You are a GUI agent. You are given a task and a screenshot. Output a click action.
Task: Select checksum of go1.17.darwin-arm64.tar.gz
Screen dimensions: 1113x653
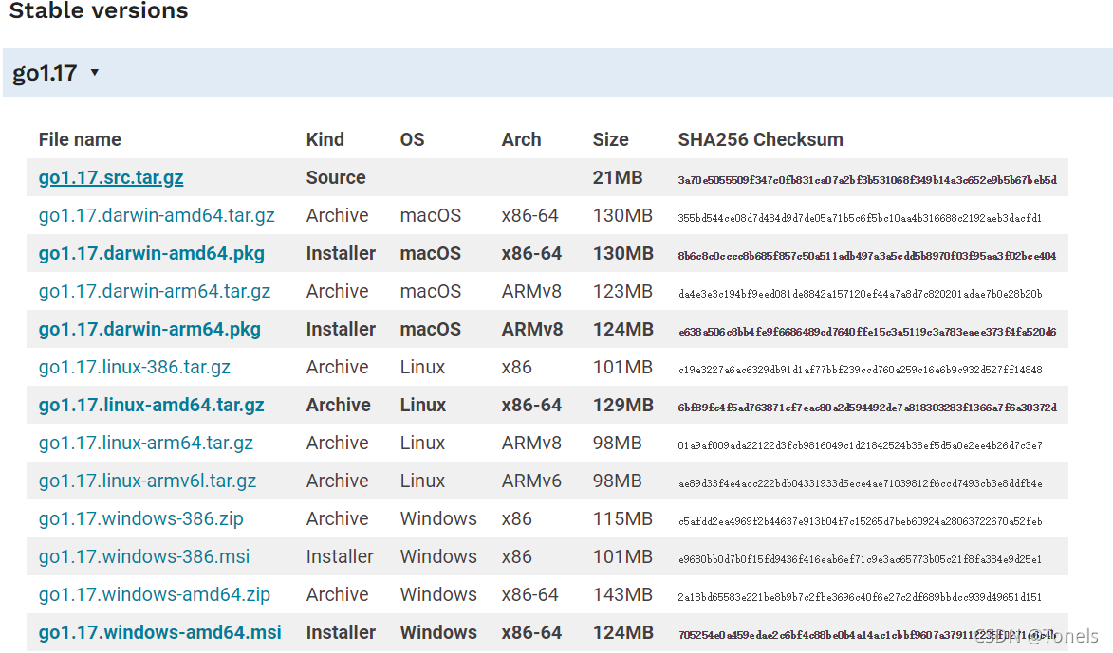pyautogui.click(x=861, y=294)
